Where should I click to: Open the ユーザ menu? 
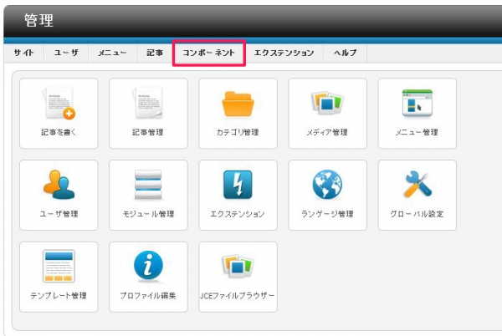point(66,53)
